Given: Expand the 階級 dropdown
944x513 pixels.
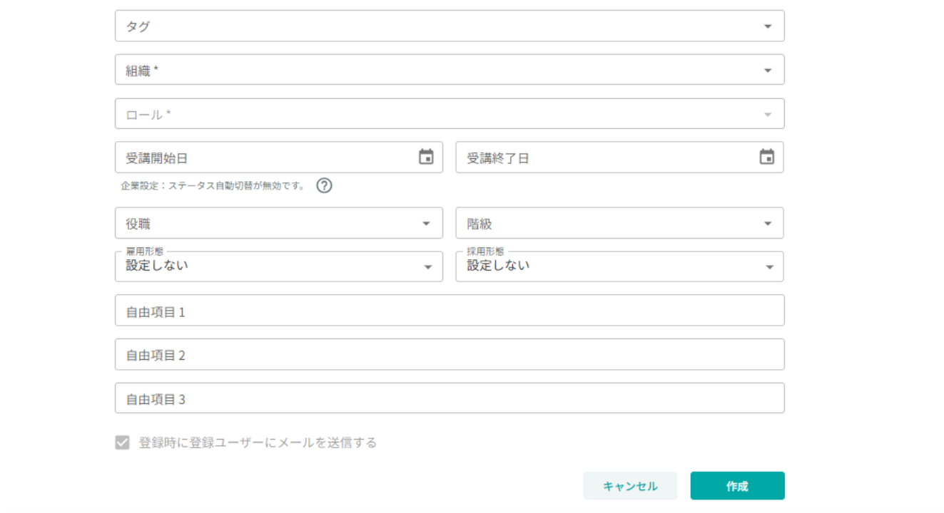Looking at the screenshot, I should point(619,223).
